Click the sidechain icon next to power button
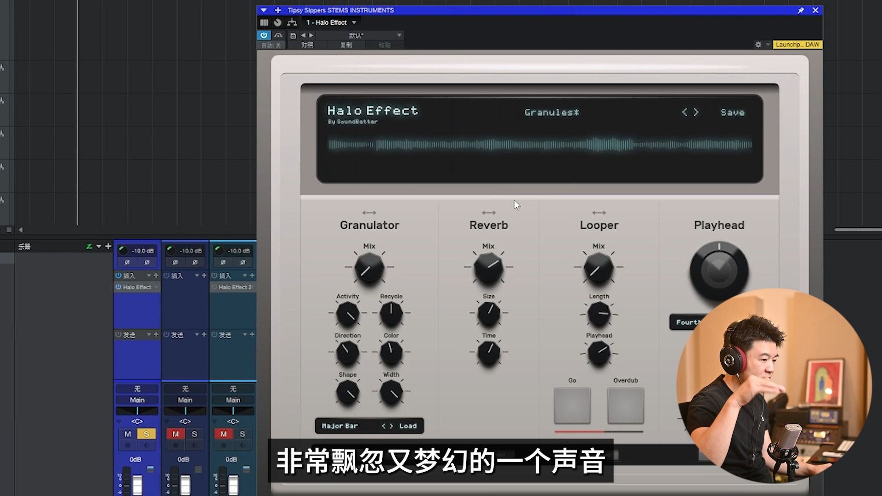 [x=278, y=35]
